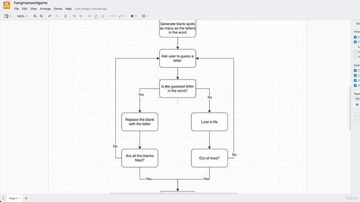
Task: Redo the last undone change
Action: 57,16
